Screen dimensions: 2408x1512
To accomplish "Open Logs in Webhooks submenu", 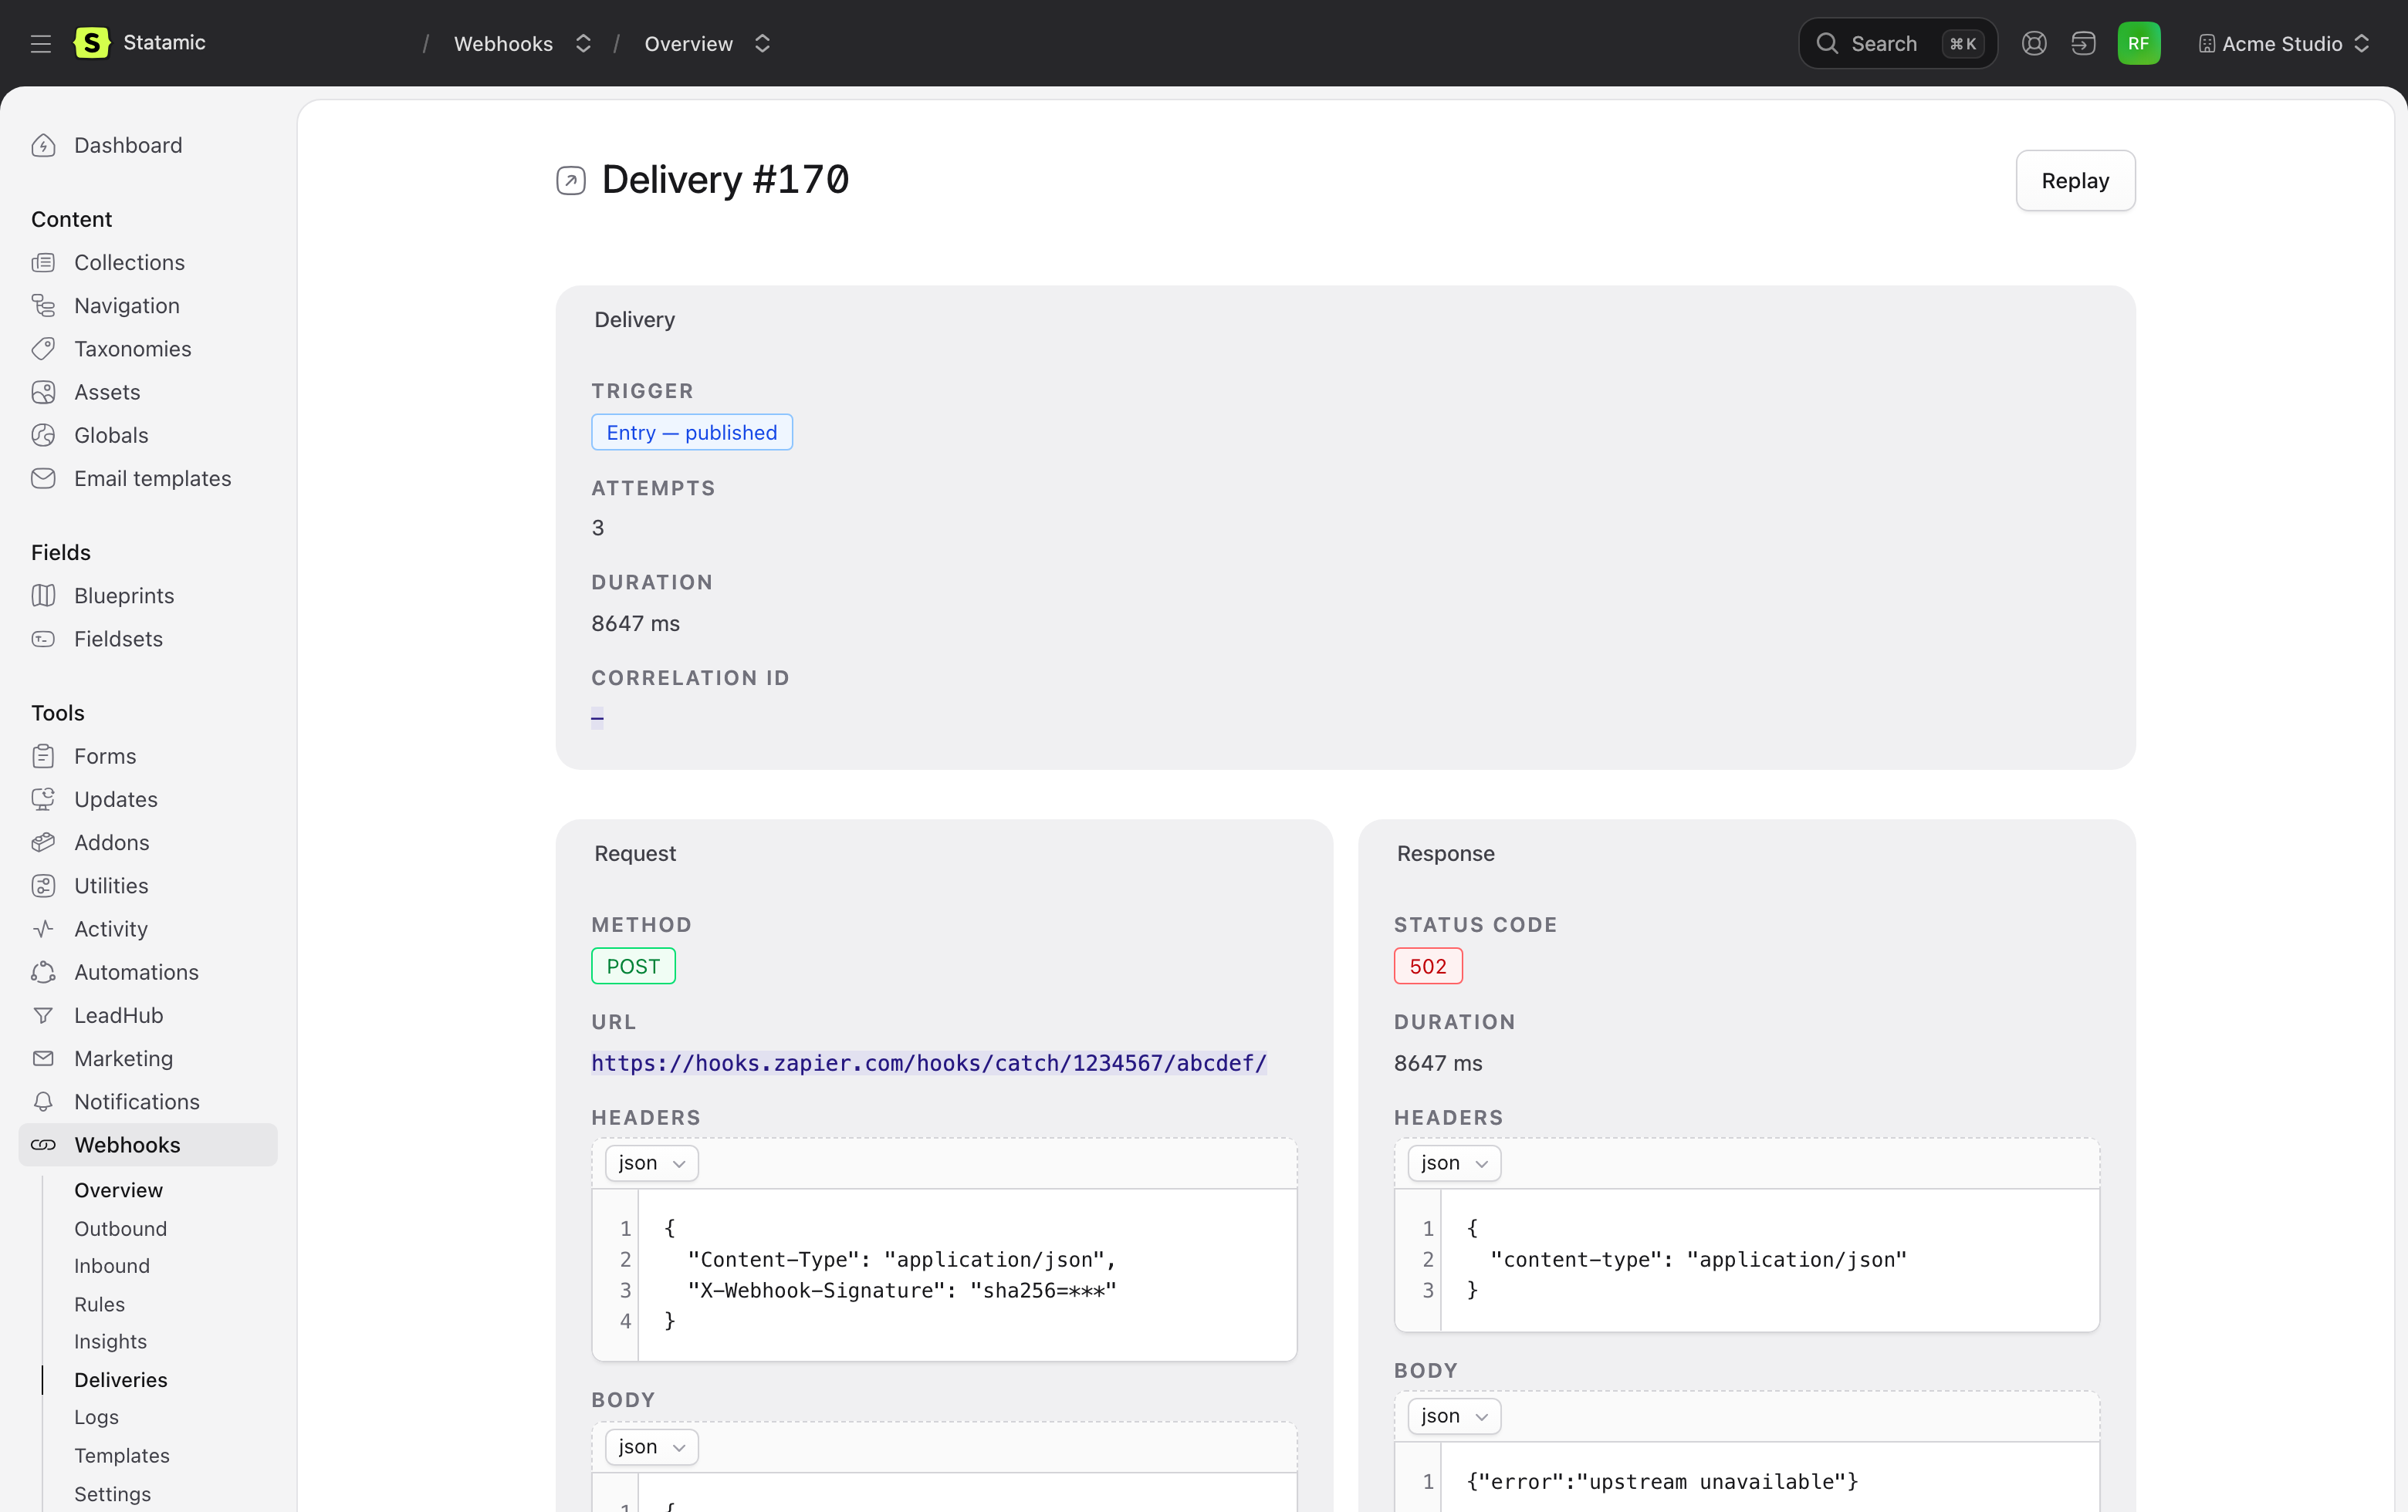I will (x=96, y=1417).
